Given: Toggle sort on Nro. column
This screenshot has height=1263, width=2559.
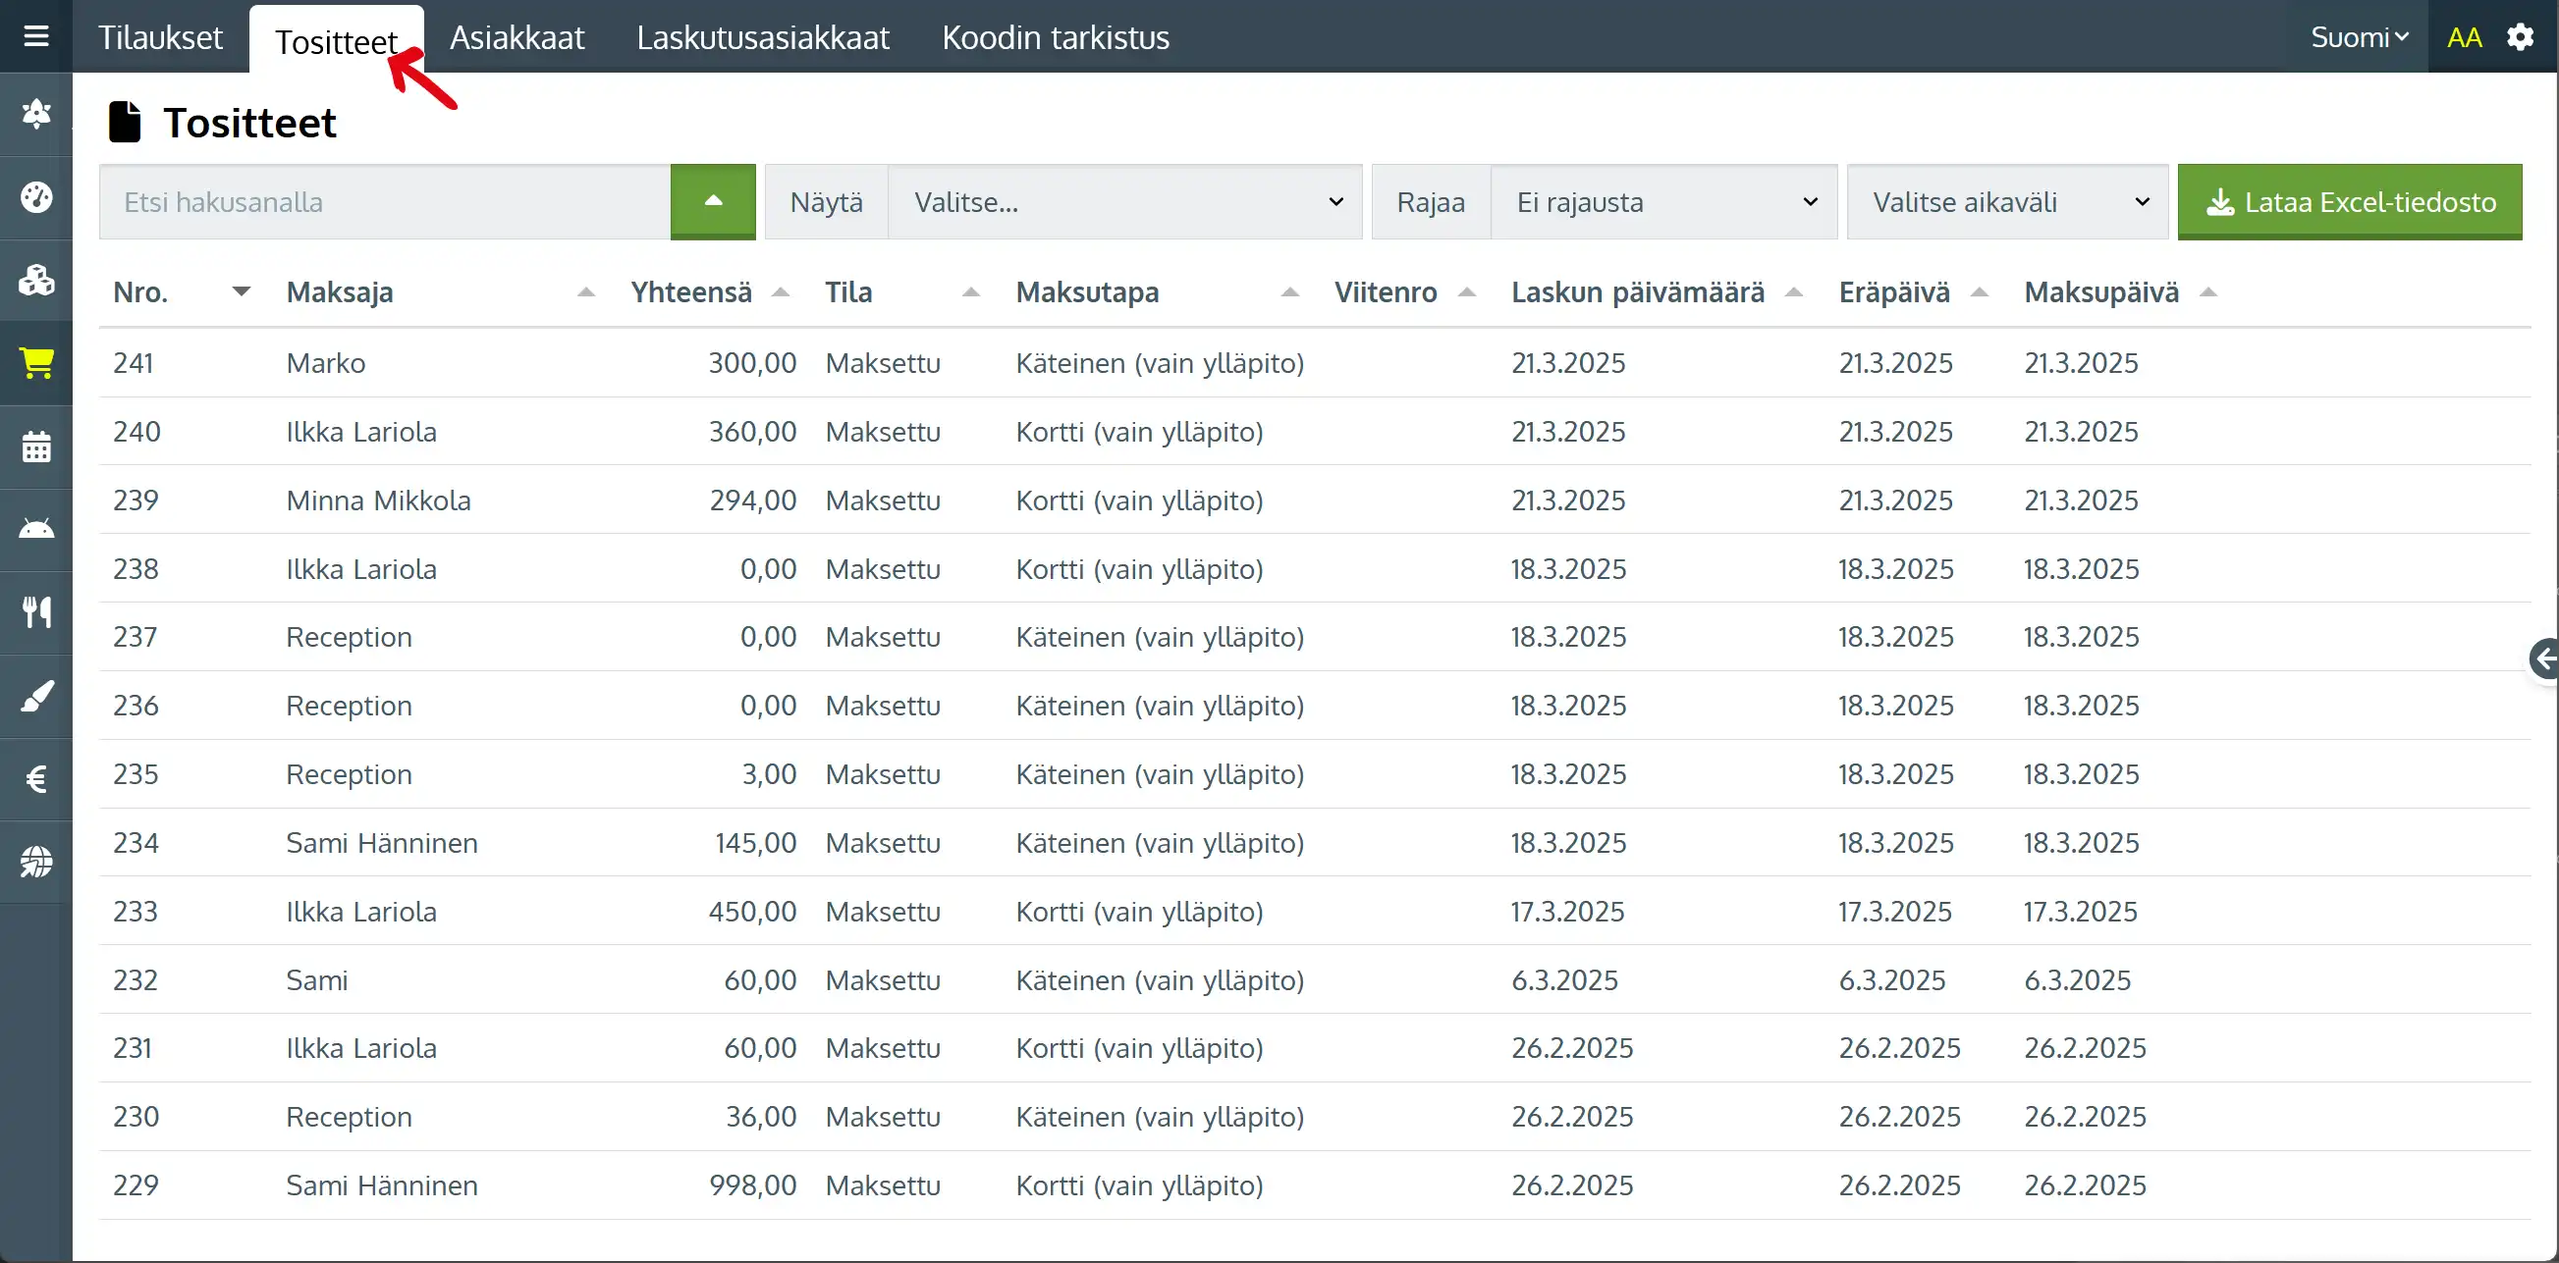Looking at the screenshot, I should [241, 291].
